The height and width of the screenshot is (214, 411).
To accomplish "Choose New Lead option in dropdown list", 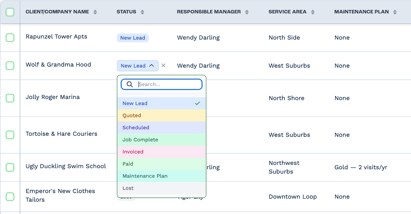I will point(161,103).
